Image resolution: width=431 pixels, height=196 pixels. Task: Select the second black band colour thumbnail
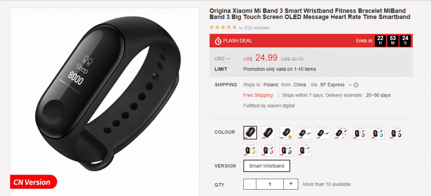(x=268, y=132)
